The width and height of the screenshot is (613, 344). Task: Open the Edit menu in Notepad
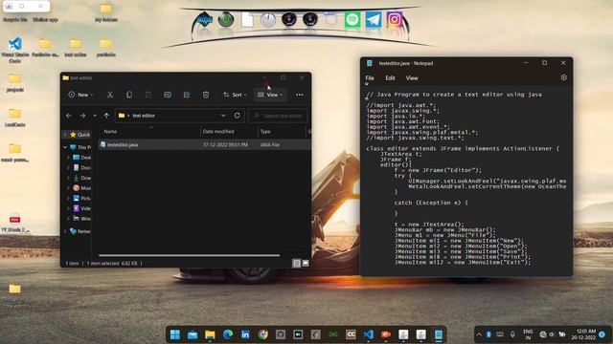(x=390, y=78)
